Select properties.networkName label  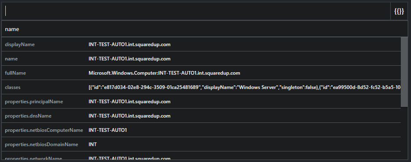[33, 159]
